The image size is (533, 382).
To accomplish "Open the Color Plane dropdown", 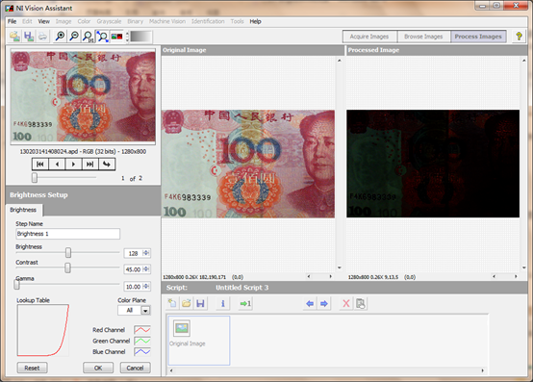I will point(145,310).
